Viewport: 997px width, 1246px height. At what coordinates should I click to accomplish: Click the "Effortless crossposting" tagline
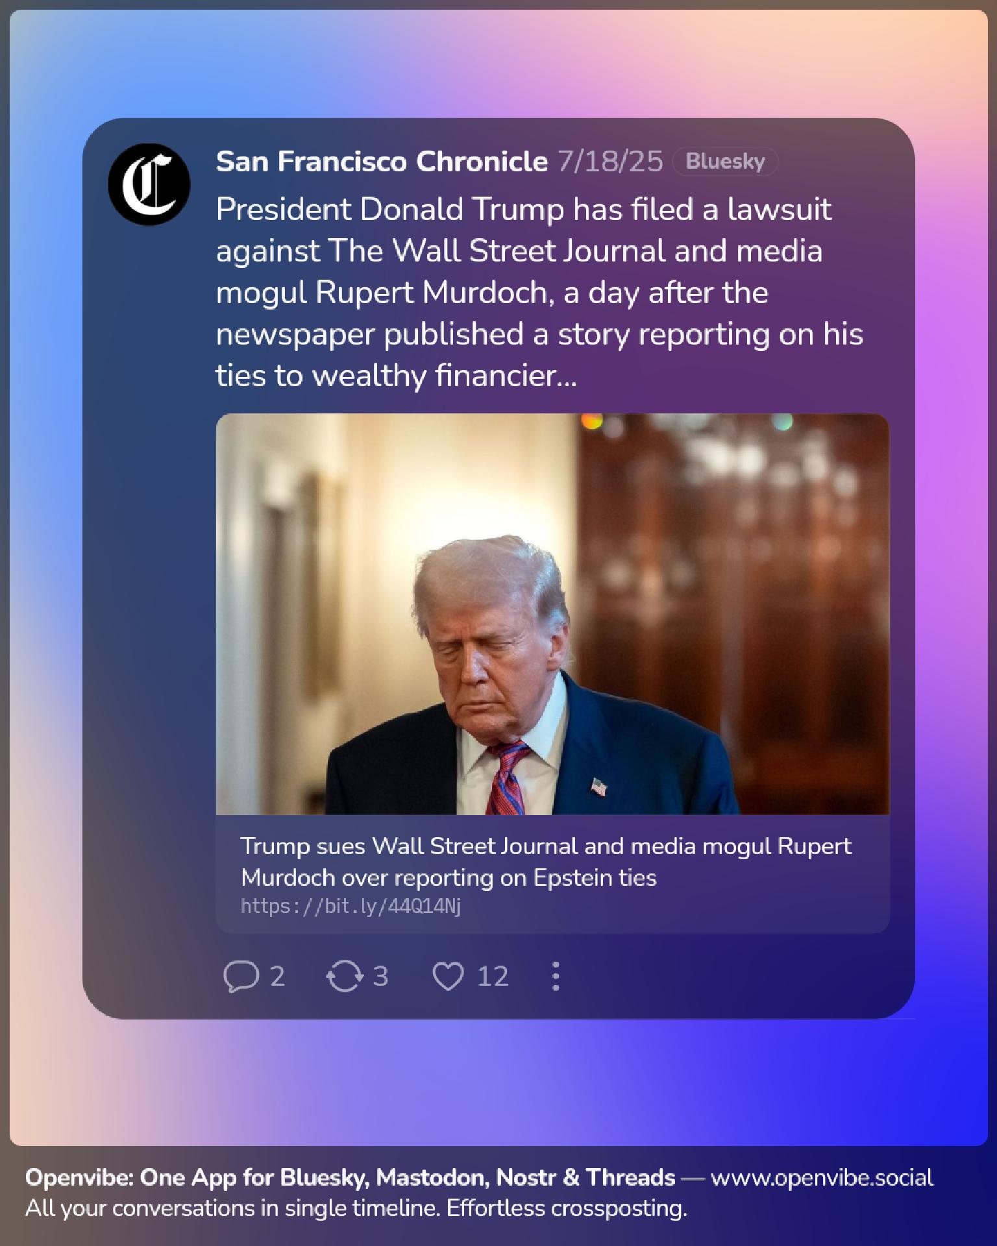coord(567,1208)
